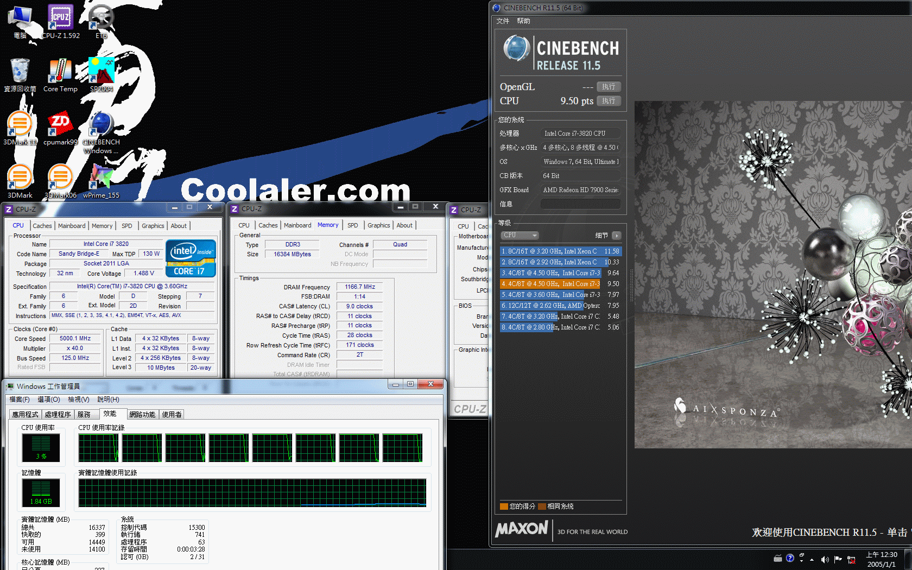The width and height of the screenshot is (912, 570).
Task: Switch to Graphics tab in first CPU-Z window
Action: pyautogui.click(x=153, y=226)
